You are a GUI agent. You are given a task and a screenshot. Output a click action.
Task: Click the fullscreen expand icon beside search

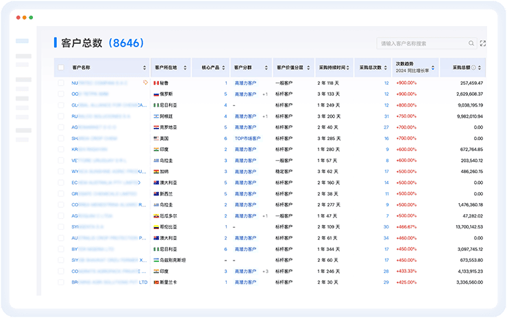coord(483,43)
